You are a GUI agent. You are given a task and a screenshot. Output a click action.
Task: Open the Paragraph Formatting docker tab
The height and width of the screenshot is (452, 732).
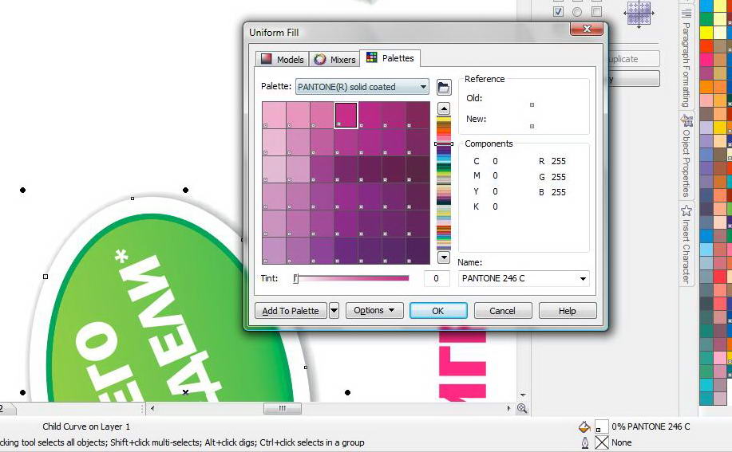(686, 57)
